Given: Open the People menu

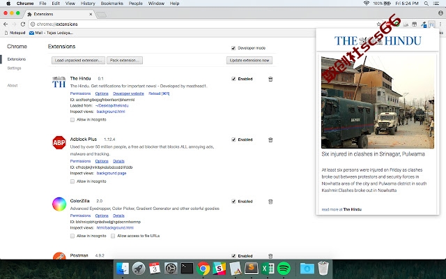Looking at the screenshot, I should 136,3.
